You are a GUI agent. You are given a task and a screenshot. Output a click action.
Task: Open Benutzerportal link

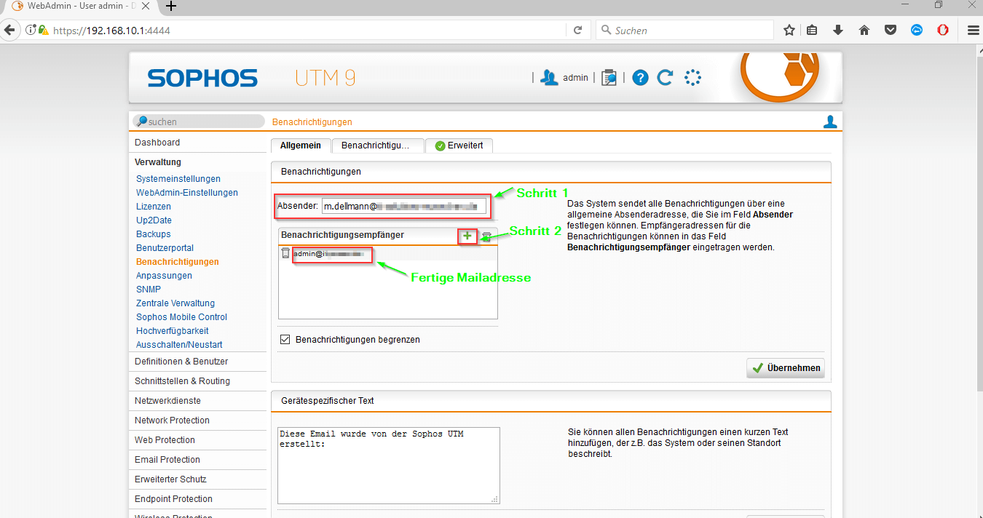coord(165,248)
